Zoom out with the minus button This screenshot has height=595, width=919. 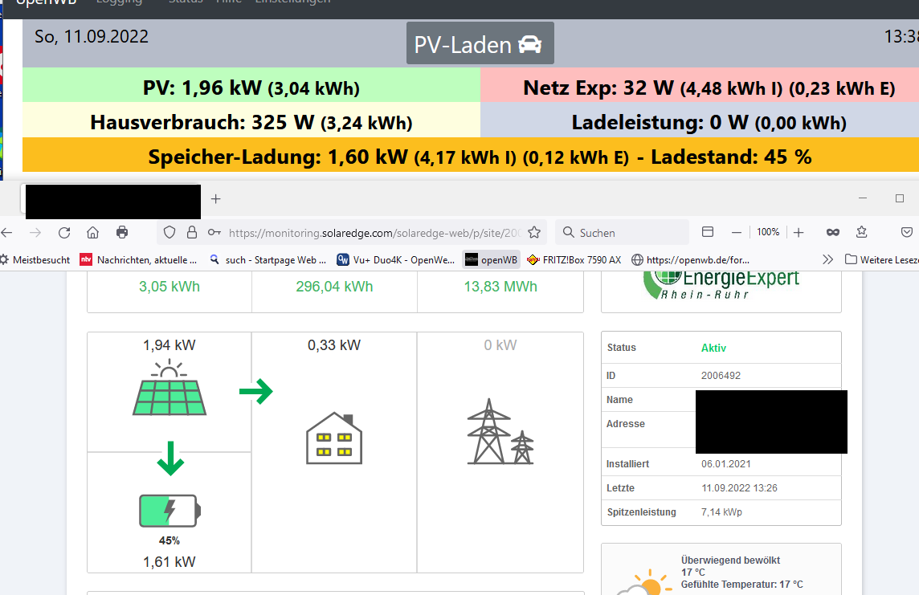[737, 233]
